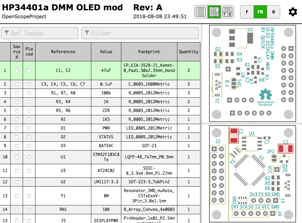Select the BOM row containing R5 and R6
The image size is (302, 223).
63,110
